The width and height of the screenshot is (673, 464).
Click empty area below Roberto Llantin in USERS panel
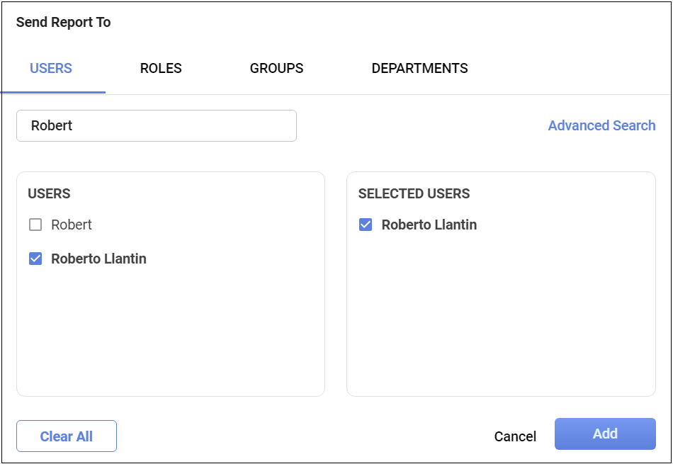170,333
